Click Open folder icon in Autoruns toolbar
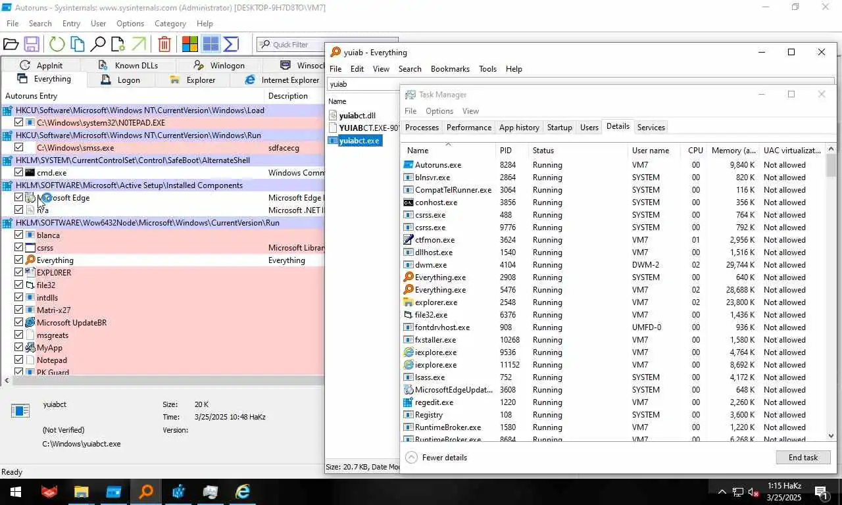Viewport: 842px width, 505px height. [x=11, y=45]
